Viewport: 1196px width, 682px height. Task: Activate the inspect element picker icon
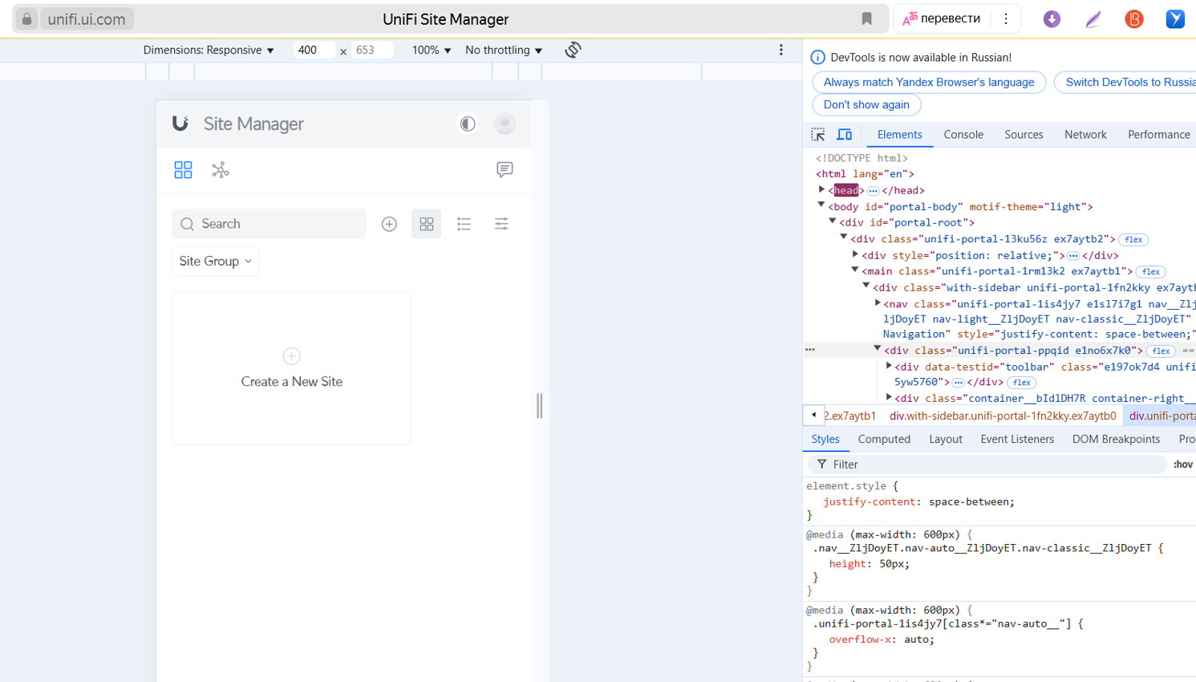click(818, 135)
